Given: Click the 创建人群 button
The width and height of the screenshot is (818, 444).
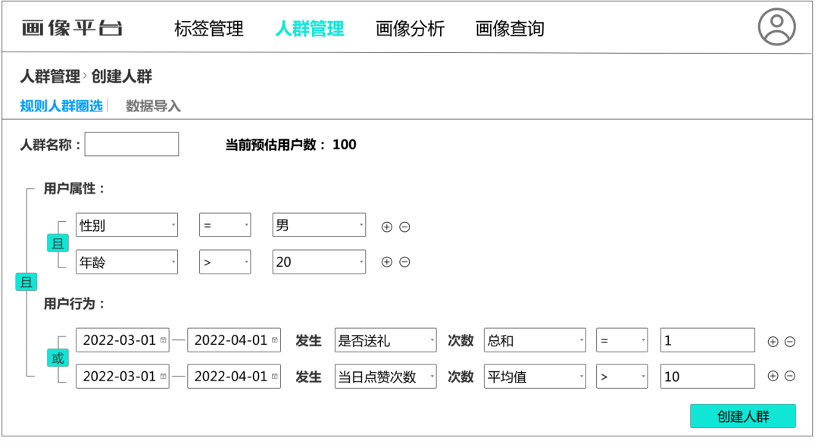Looking at the screenshot, I should (x=743, y=416).
